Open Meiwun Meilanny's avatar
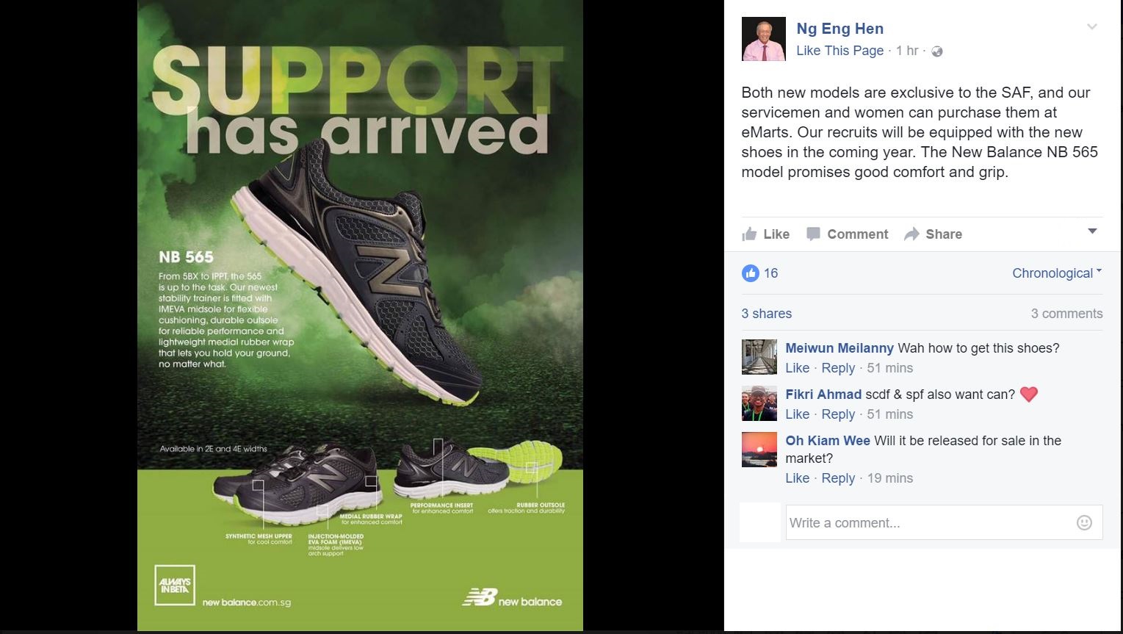1123x634 pixels. 759,357
